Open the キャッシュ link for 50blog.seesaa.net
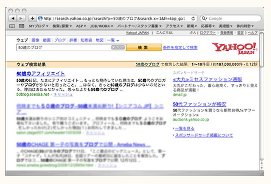 [x=63, y=94]
